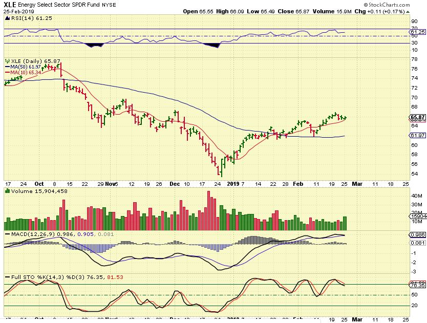Click the volume bars icon before Volume label
The height and width of the screenshot is (323, 427).
tap(7, 191)
